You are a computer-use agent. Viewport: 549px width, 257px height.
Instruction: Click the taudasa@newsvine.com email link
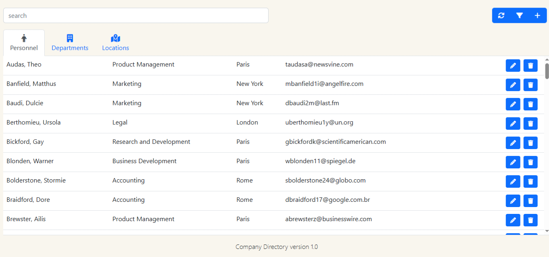point(319,64)
